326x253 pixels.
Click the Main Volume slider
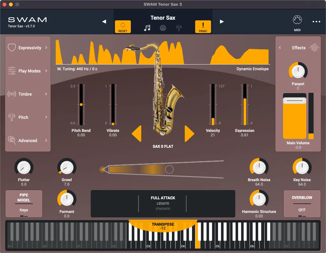click(294, 100)
